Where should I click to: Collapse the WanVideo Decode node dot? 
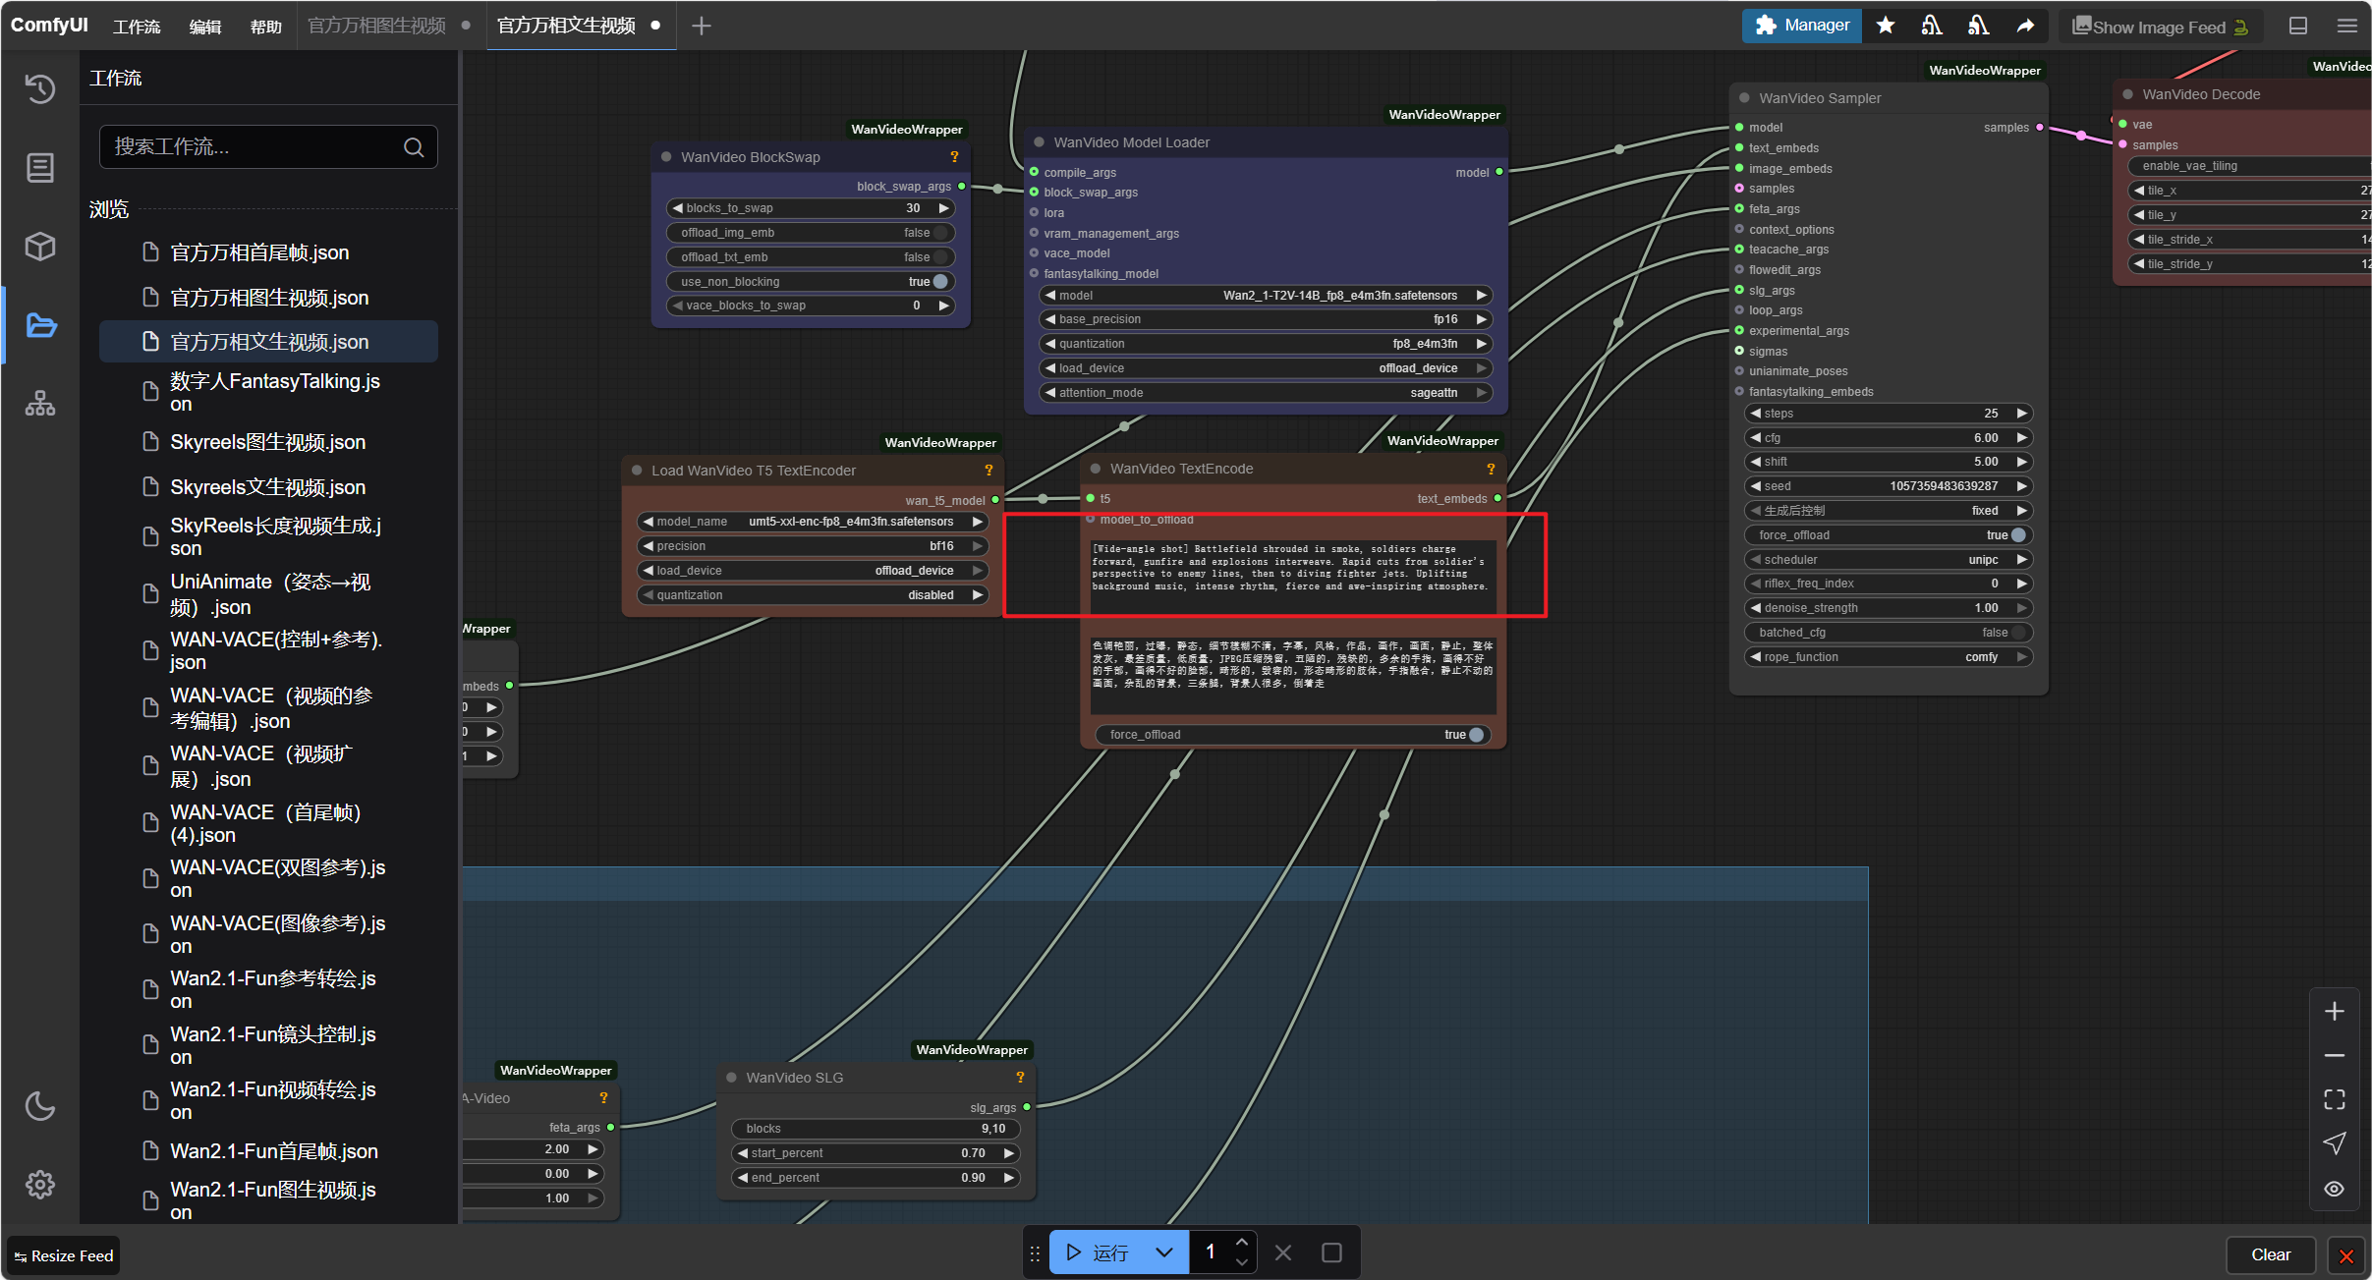click(2127, 94)
